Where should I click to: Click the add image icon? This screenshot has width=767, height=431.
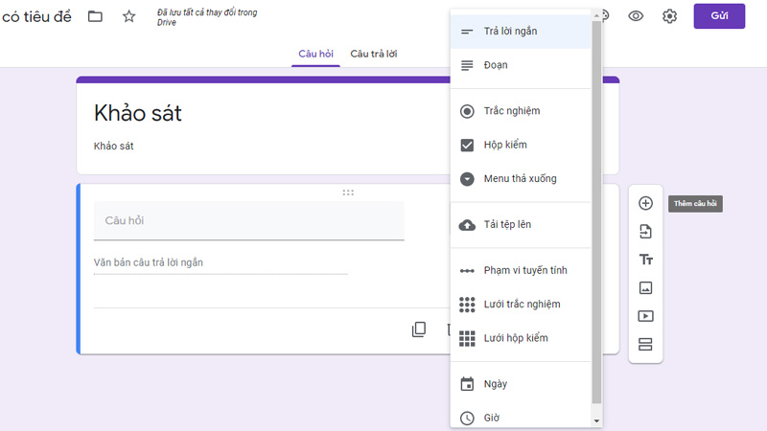pos(645,288)
